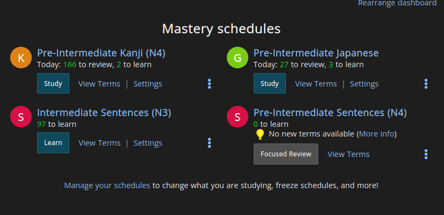444x215 pixels.
Task: Click the green G icon for Pre-Intermediate Japanese
Action: point(237,58)
